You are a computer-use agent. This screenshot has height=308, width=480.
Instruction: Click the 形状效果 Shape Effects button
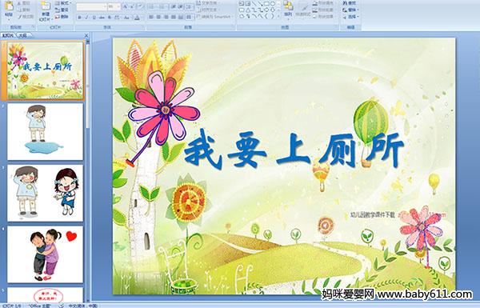324,17
